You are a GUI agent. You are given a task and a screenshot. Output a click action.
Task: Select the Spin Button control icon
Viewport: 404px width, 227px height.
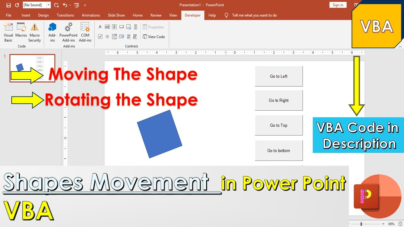pos(114,27)
